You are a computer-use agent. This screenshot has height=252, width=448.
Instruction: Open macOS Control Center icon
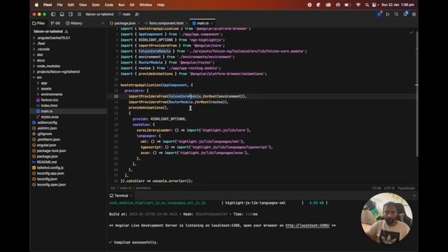374,5
